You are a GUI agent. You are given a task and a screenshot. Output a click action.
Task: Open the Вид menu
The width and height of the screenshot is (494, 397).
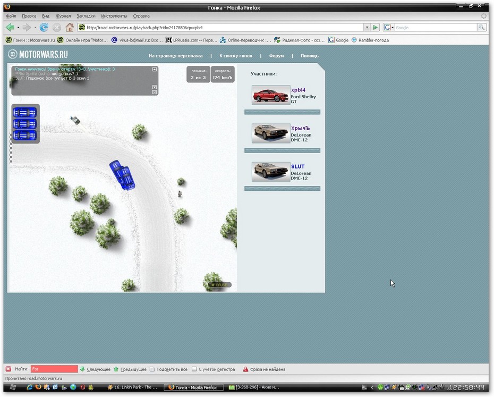[x=46, y=16]
